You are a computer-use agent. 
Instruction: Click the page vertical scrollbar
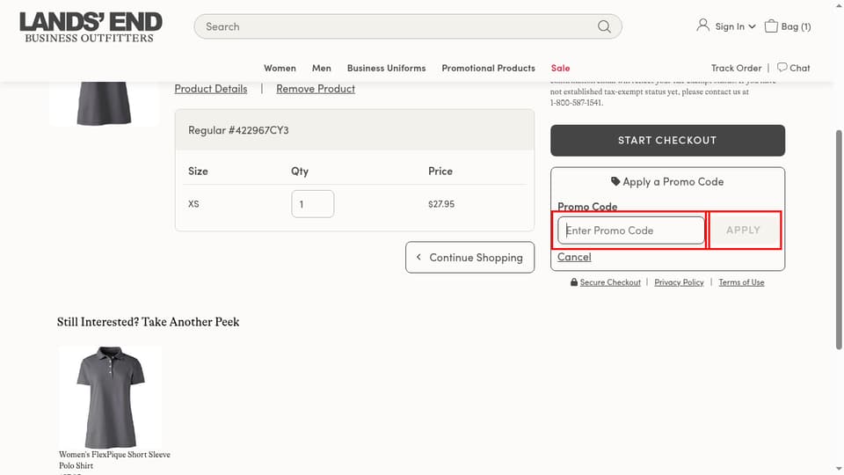(839, 239)
